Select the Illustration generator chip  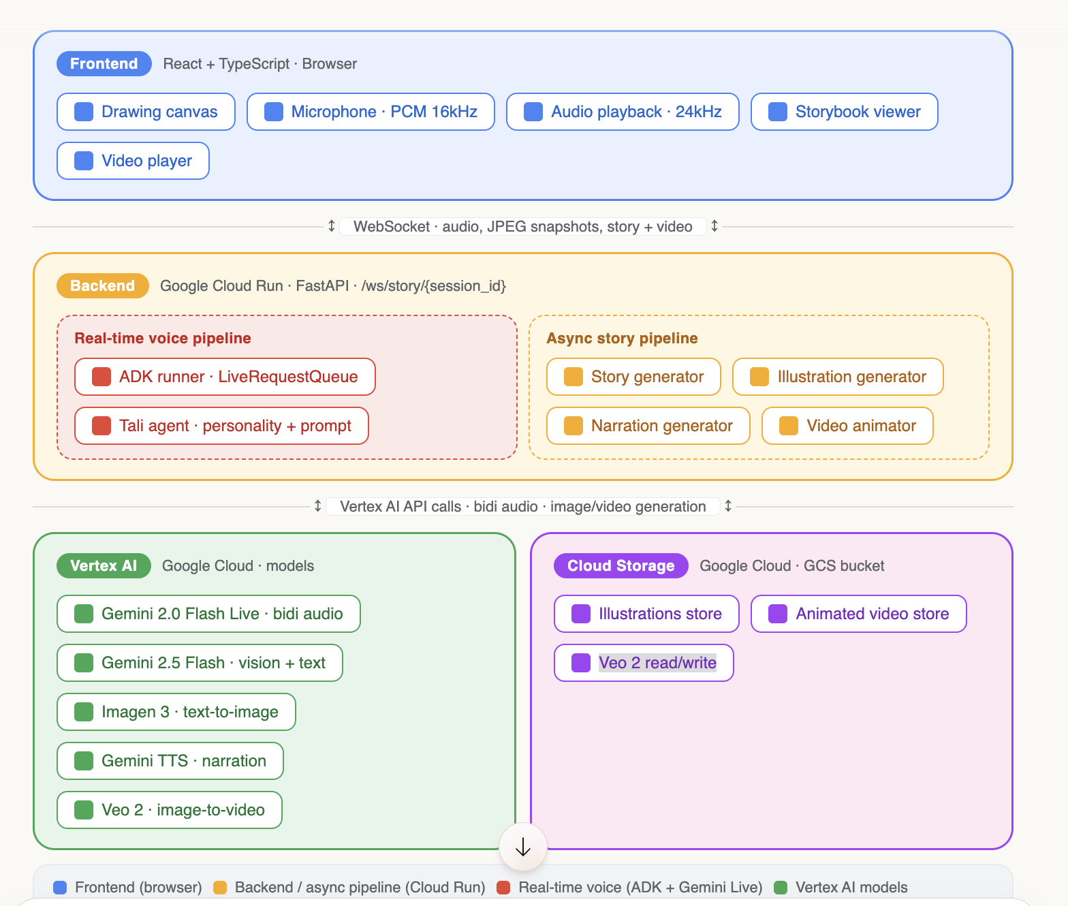click(x=838, y=377)
